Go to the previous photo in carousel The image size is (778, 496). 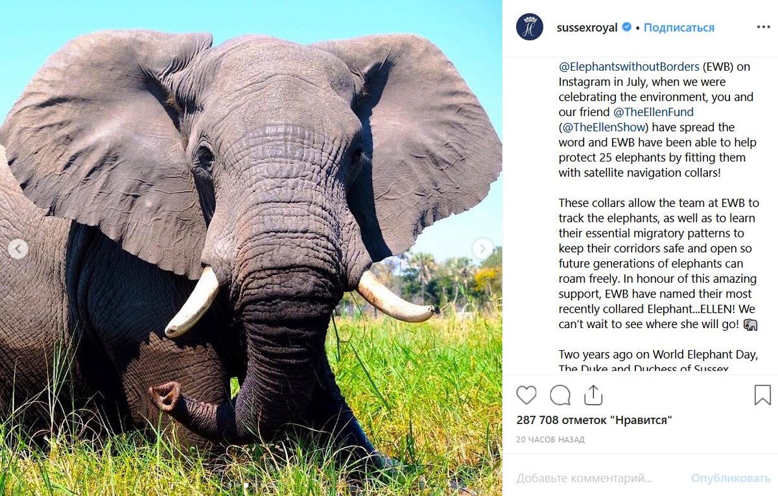pyautogui.click(x=18, y=248)
